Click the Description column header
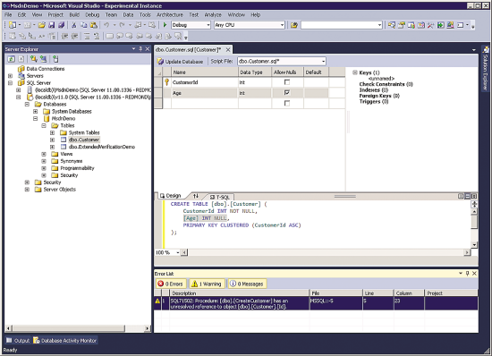492x356 pixels. (239, 293)
